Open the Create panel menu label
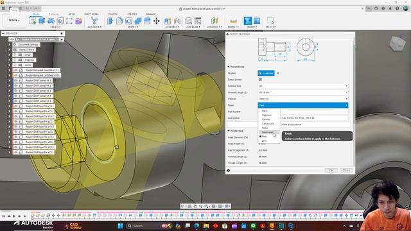The height and width of the screenshot is (231, 411). (55, 27)
